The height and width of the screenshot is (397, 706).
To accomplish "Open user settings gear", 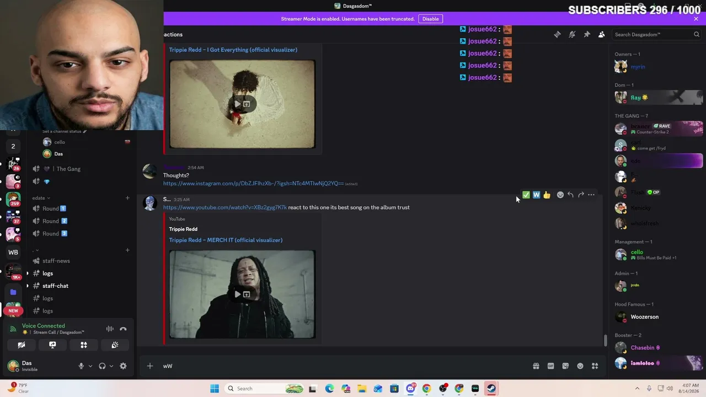I will 123,366.
